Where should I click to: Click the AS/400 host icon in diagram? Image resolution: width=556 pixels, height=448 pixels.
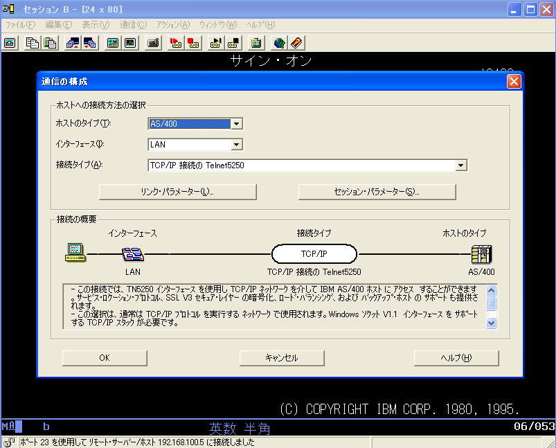481,254
